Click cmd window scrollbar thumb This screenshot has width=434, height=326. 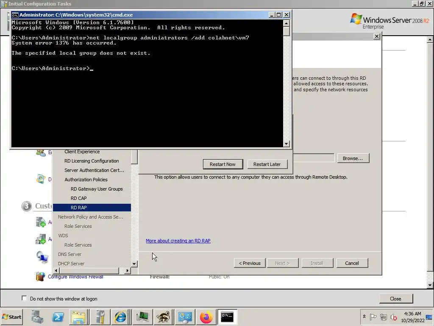point(287,31)
